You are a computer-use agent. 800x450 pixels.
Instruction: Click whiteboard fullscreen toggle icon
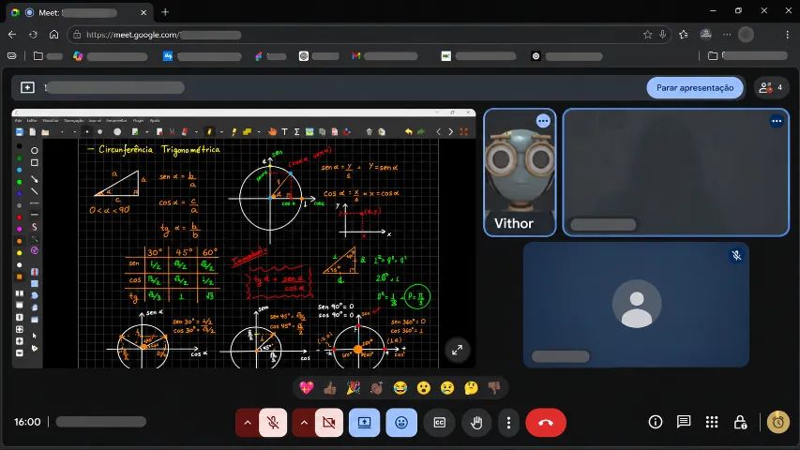(463, 131)
